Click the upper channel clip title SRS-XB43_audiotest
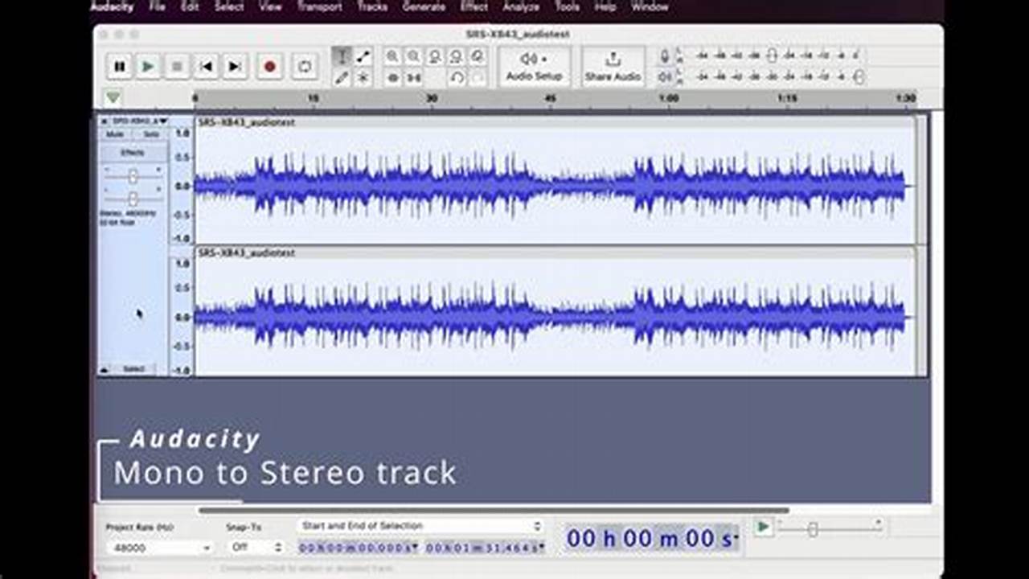The image size is (1029, 579). coord(246,122)
